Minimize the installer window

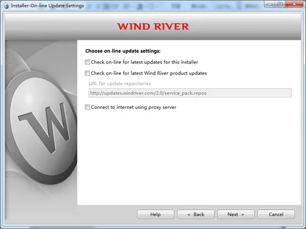click(x=270, y=4)
